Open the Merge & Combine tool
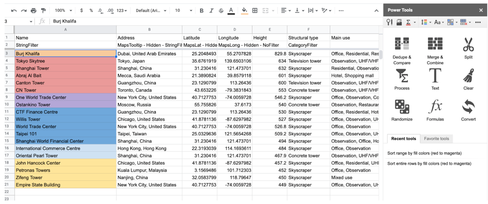Screen dimensions: 488x204 [435, 51]
